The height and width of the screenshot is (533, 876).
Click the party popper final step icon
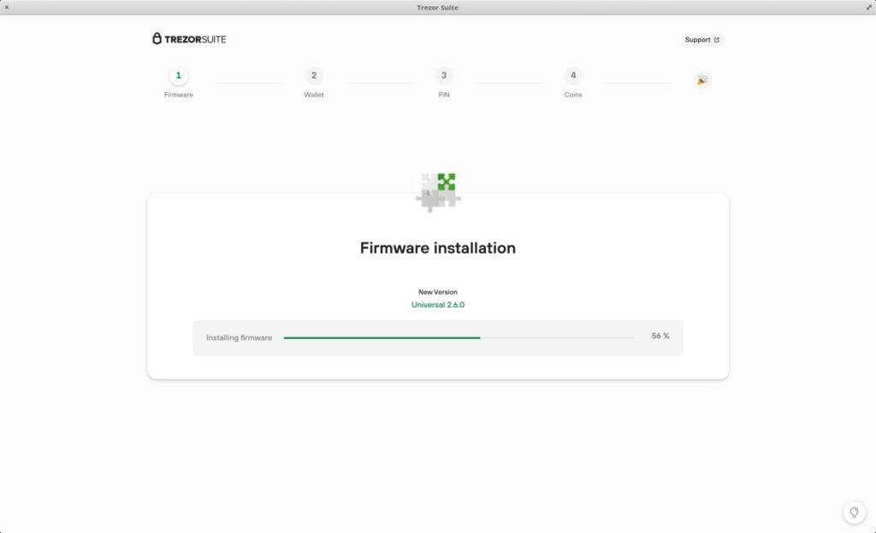pyautogui.click(x=702, y=79)
